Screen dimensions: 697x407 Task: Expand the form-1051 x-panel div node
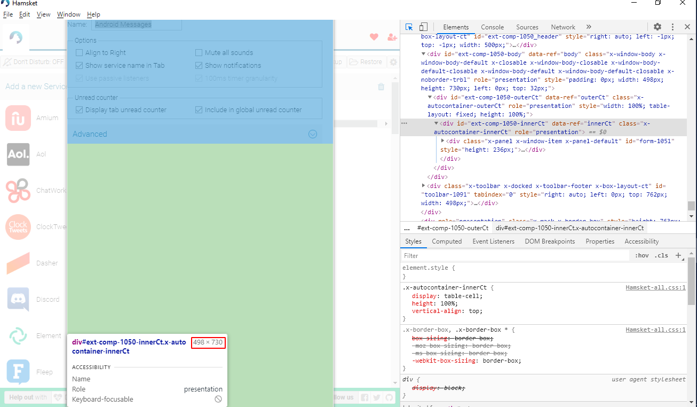click(443, 141)
